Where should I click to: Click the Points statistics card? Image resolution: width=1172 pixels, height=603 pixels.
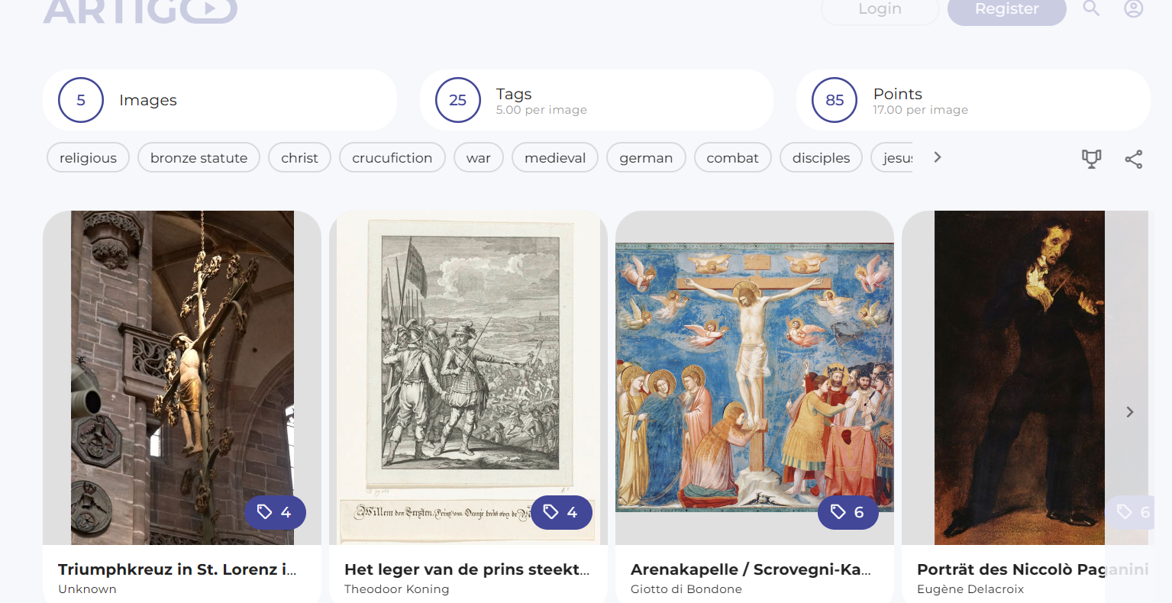(x=973, y=100)
